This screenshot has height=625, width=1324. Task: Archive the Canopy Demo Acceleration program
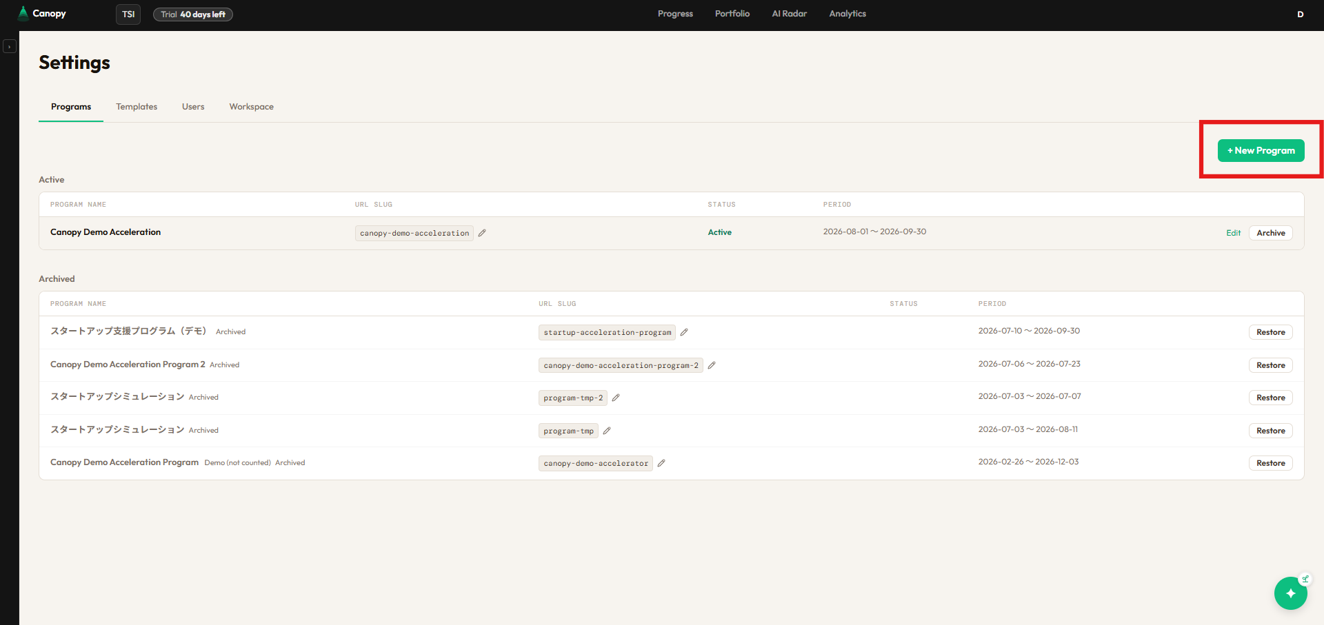point(1271,233)
